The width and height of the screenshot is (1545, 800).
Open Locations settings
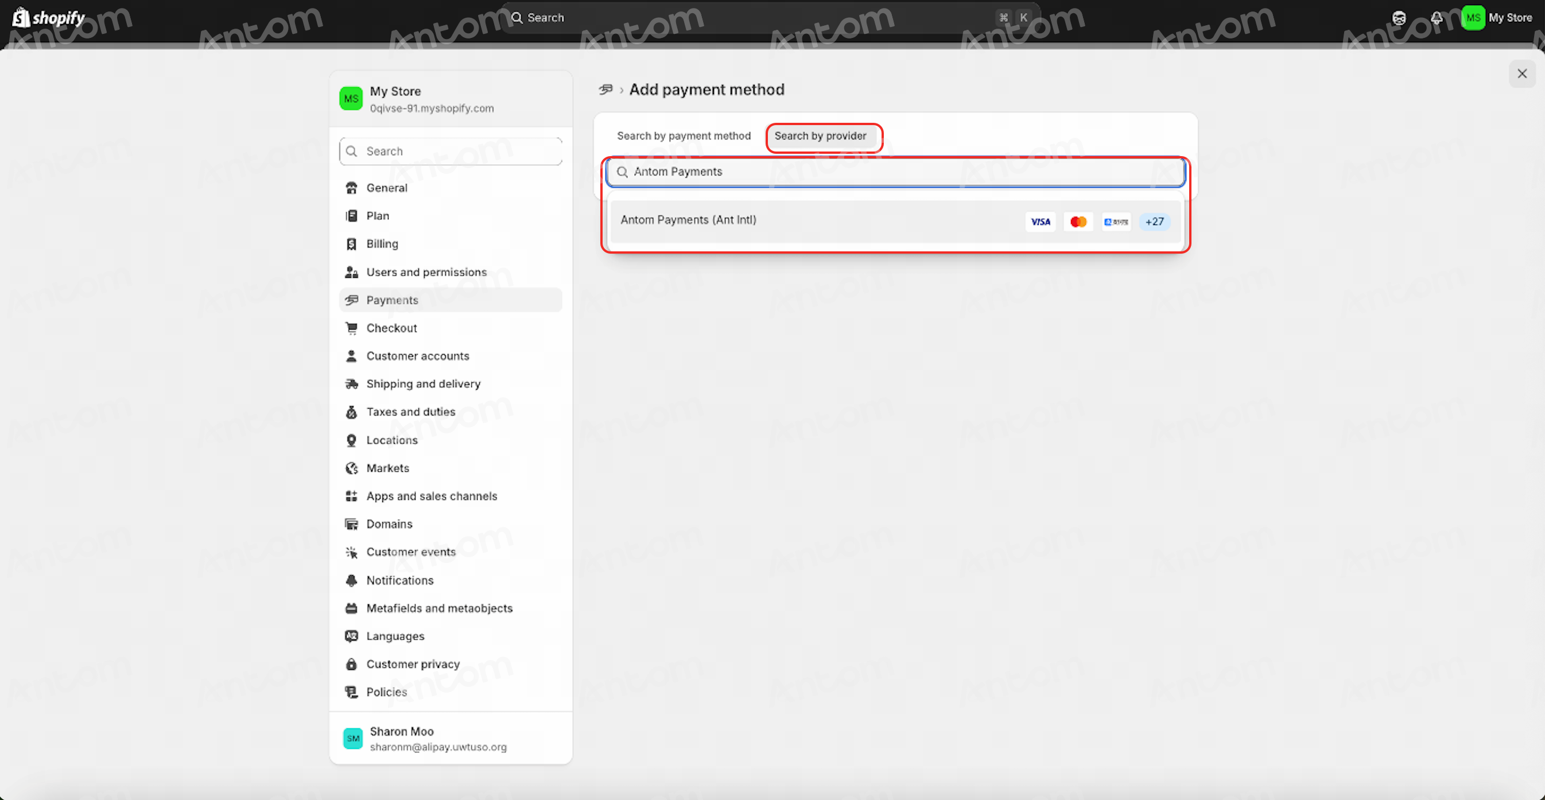pyautogui.click(x=451, y=440)
